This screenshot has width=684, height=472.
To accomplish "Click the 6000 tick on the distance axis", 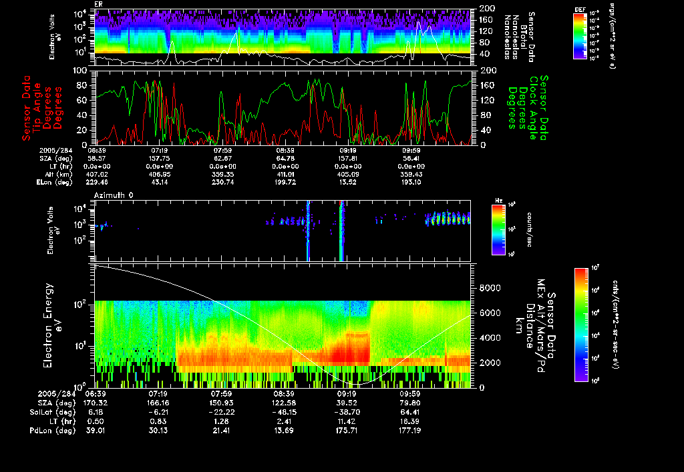I will (x=490, y=313).
